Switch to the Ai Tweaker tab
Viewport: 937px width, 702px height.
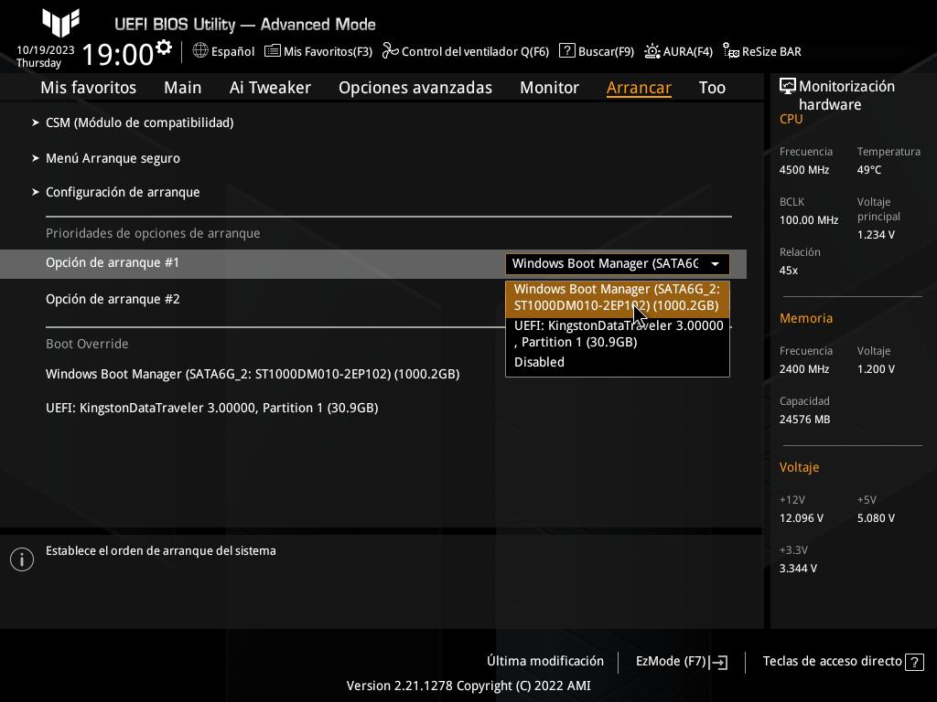pos(270,88)
